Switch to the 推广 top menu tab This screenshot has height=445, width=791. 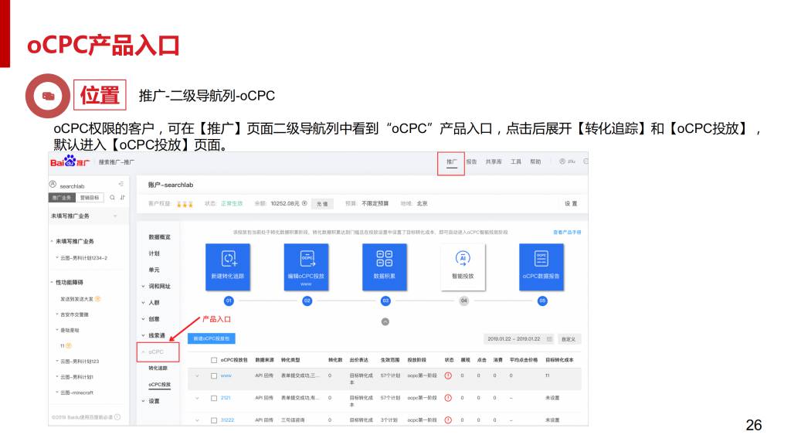point(451,161)
